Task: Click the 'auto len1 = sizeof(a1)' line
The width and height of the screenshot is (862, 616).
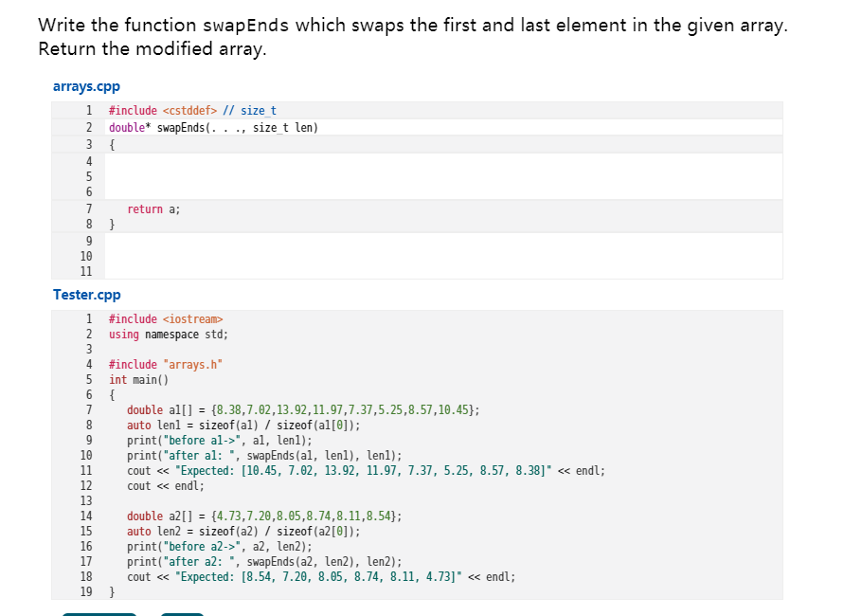Action: [243, 426]
